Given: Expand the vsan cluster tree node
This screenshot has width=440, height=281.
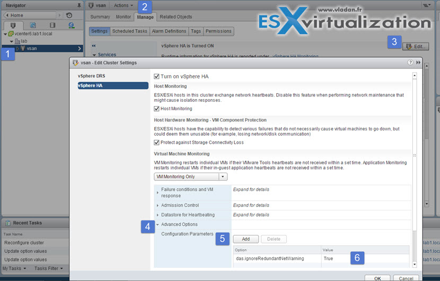Looking at the screenshot, I should click(x=17, y=49).
